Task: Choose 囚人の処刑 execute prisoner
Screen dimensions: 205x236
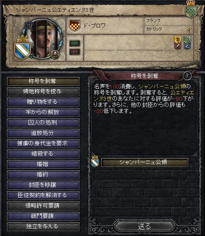Action: click(x=43, y=123)
